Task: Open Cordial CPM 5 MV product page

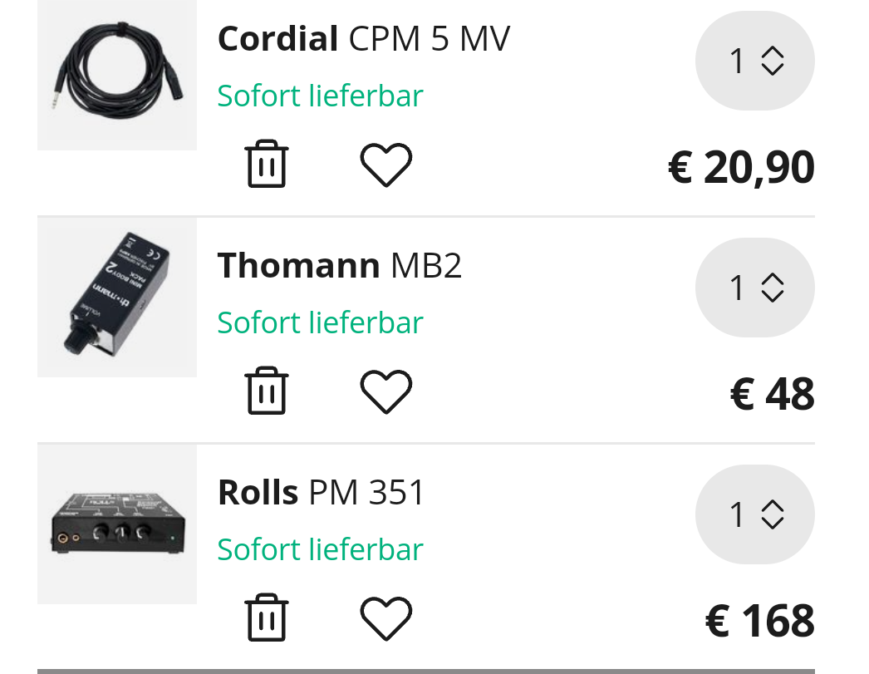Action: point(364,39)
